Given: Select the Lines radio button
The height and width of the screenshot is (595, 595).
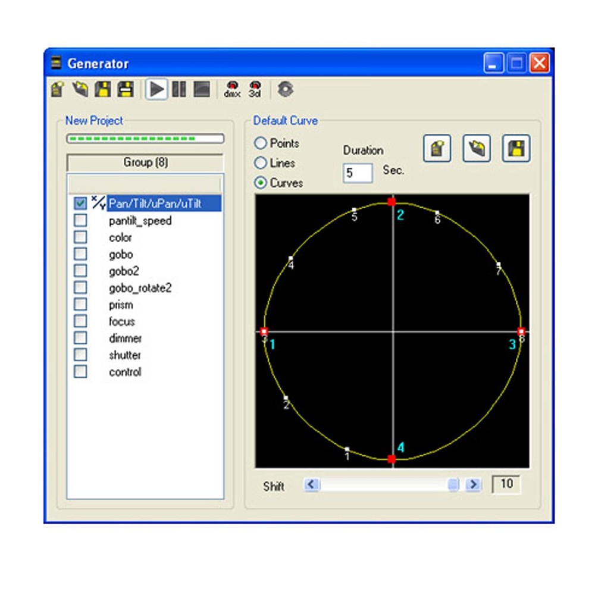Looking at the screenshot, I should click(x=261, y=163).
